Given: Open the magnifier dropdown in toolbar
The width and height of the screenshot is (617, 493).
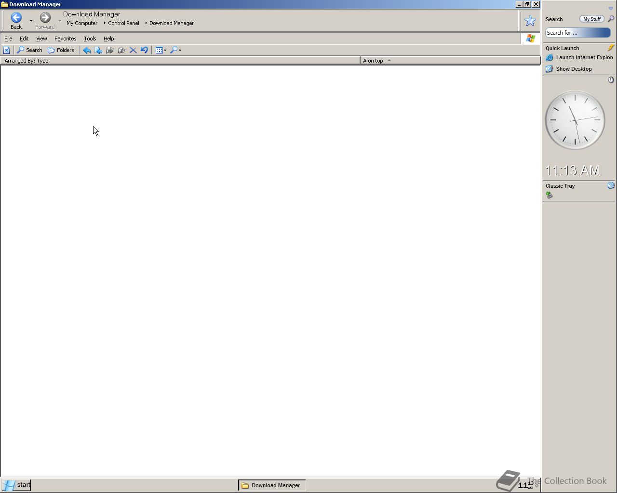Looking at the screenshot, I should [176, 50].
